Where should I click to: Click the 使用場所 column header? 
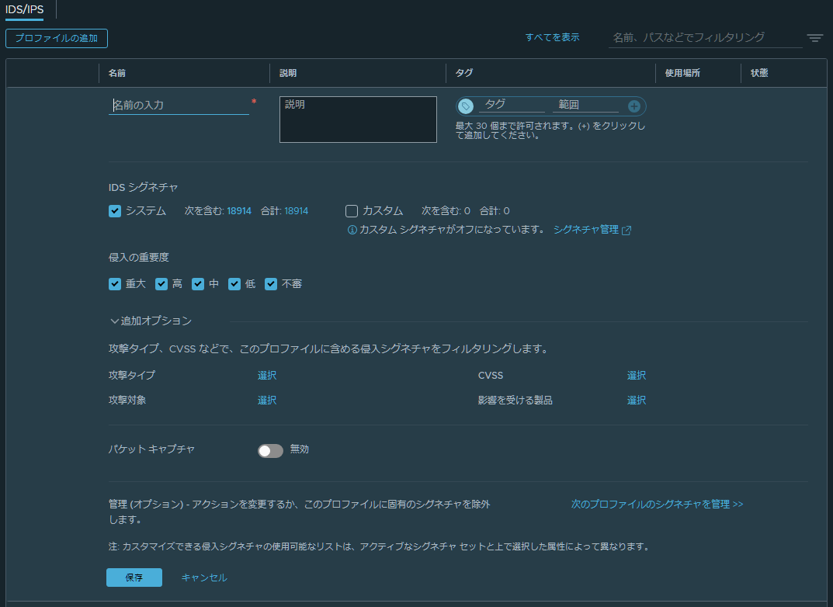tap(682, 73)
